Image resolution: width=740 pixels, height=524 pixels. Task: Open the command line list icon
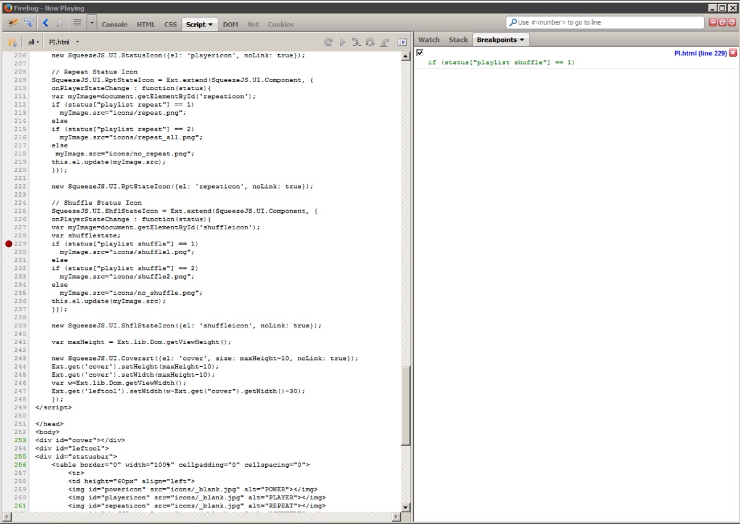point(77,23)
